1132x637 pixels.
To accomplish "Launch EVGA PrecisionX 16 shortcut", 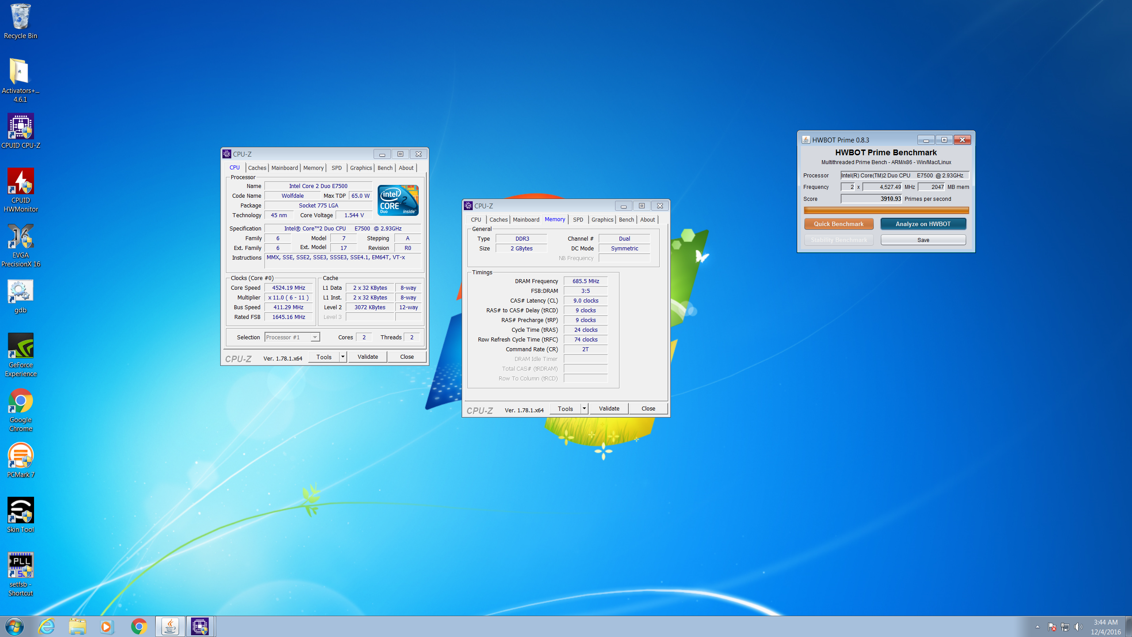I will (x=20, y=245).
